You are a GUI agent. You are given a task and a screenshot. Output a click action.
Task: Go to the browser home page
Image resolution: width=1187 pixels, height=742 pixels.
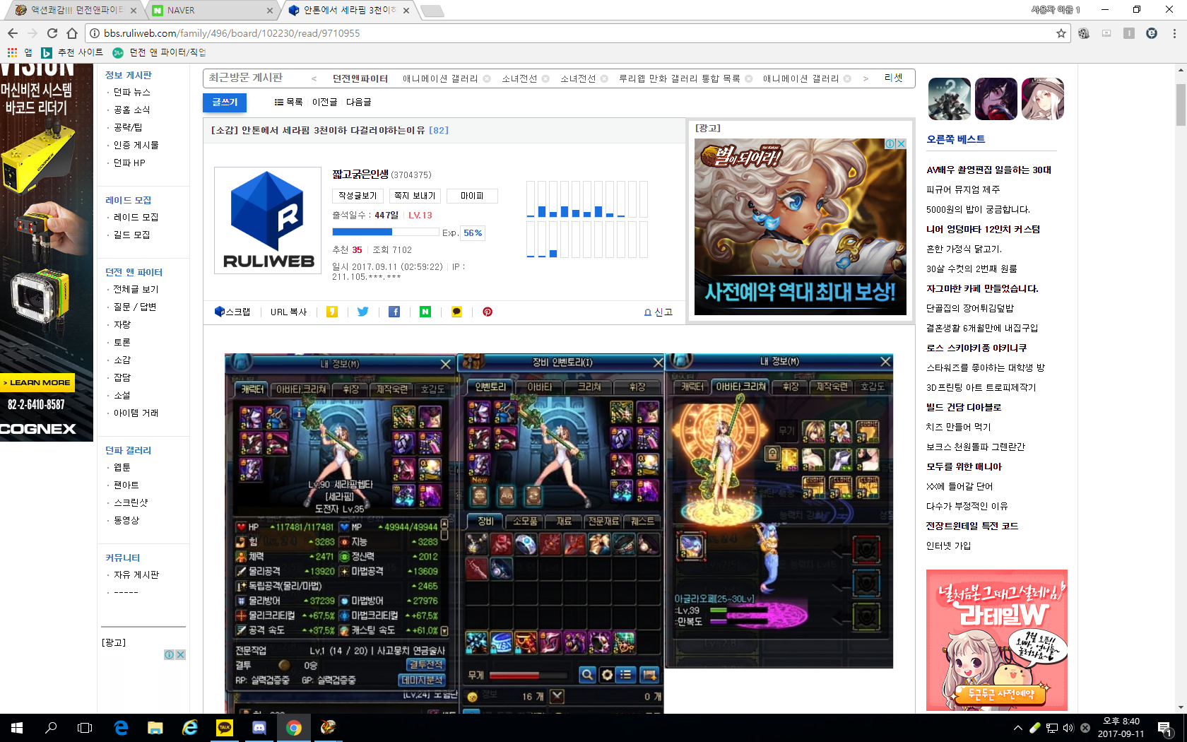tap(72, 33)
